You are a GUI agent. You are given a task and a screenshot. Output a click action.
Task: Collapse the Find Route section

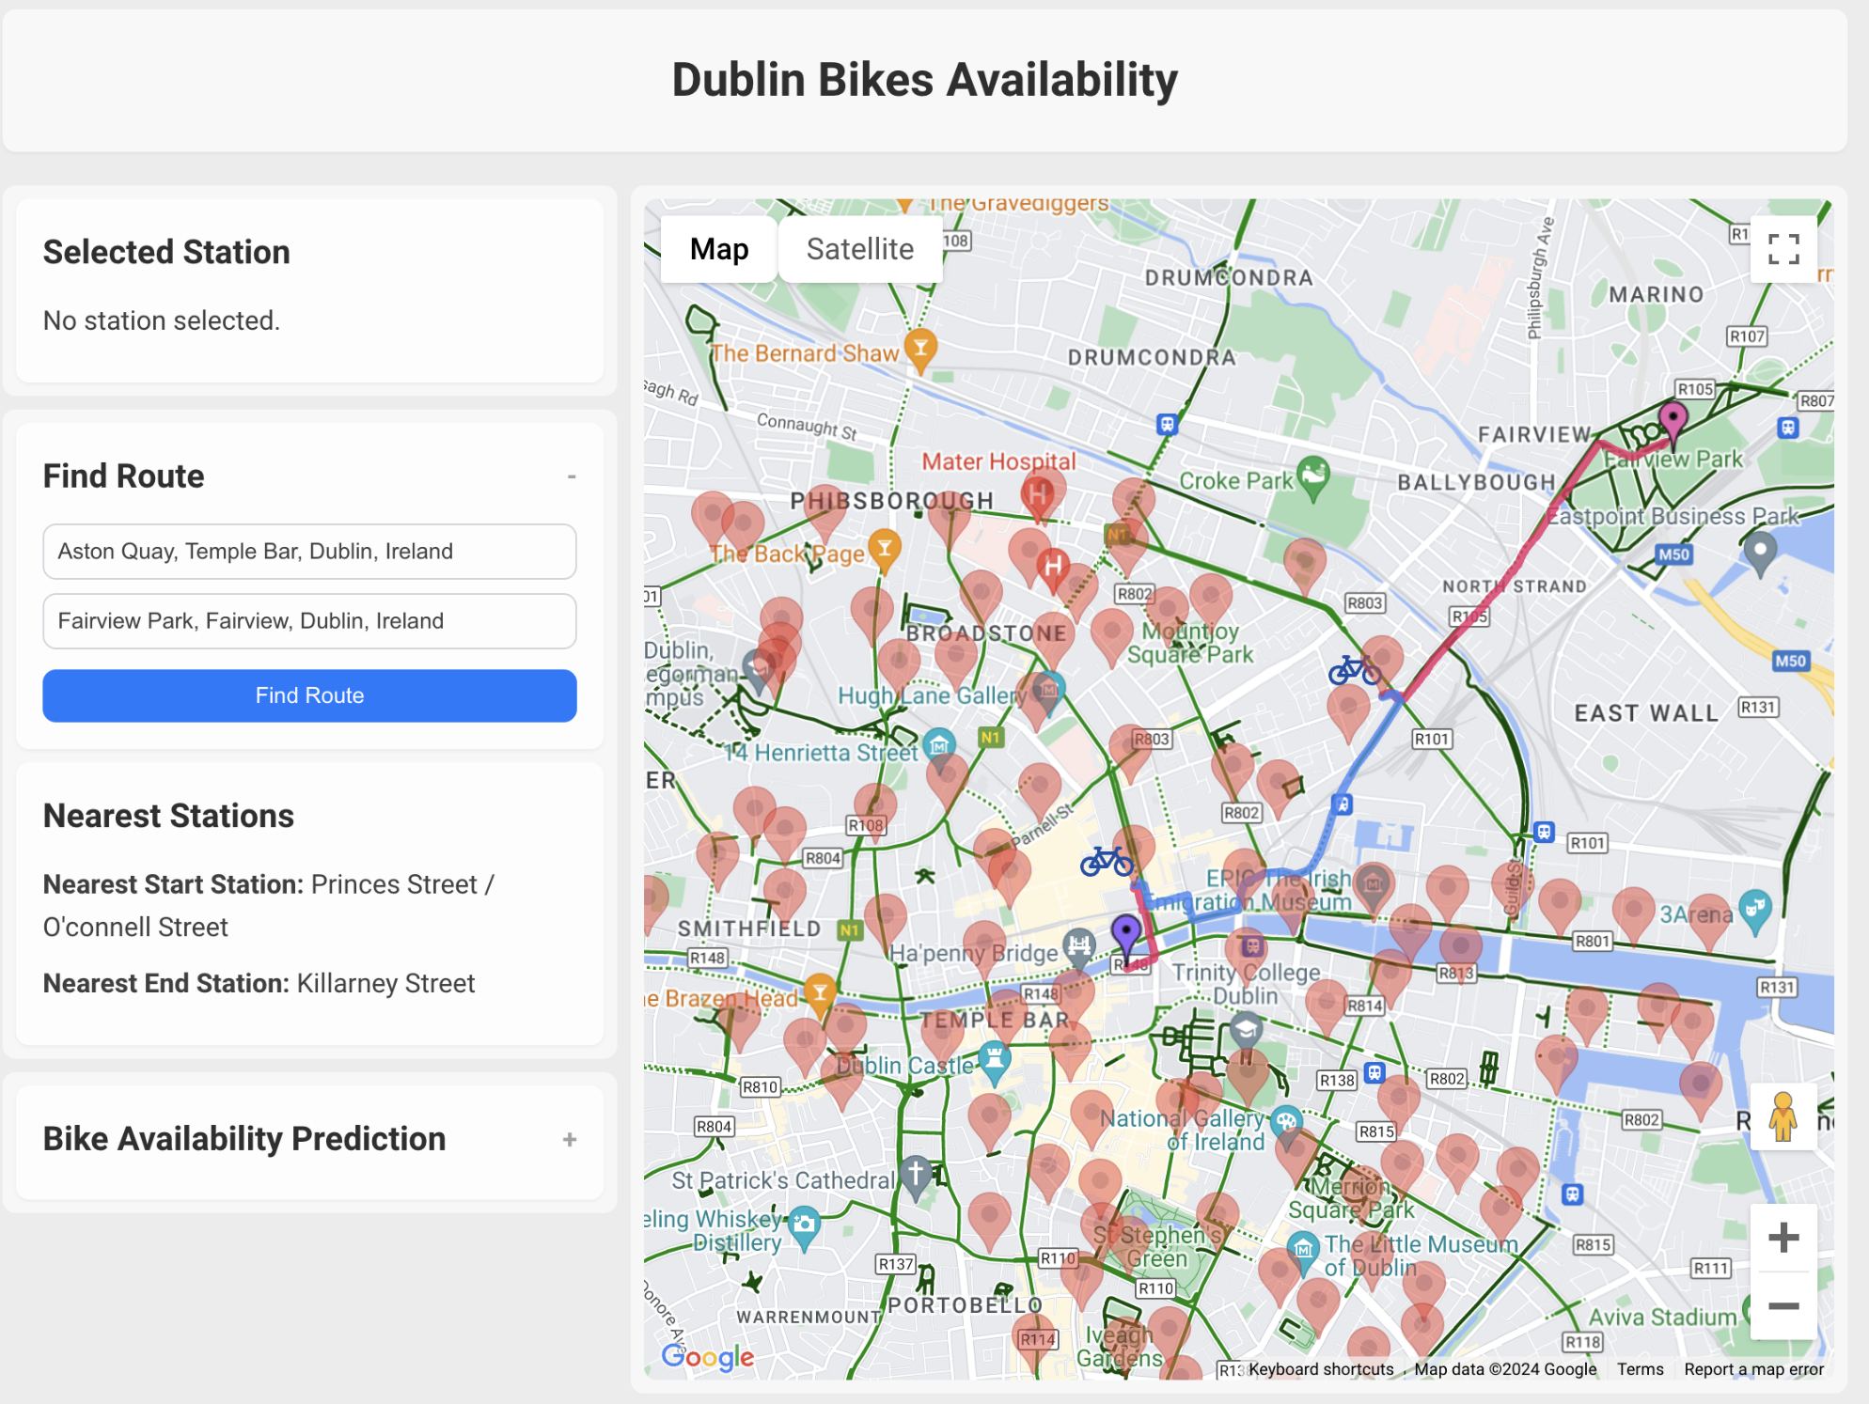click(x=571, y=477)
